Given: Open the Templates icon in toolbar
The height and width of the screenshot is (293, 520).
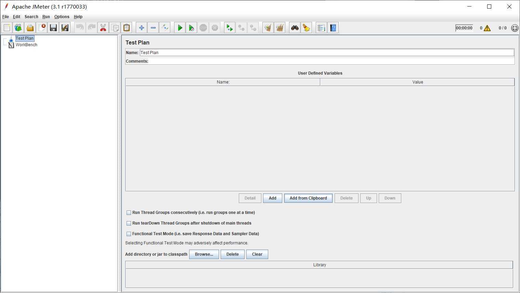Looking at the screenshot, I should (x=18, y=28).
